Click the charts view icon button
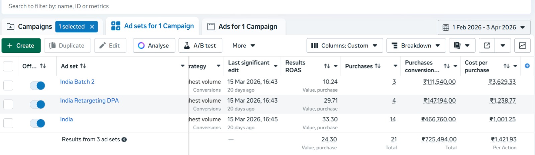This screenshot has height=155, width=535. pos(522,45)
